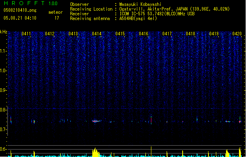Click the date stamp 05.08.21 04:10

click(x=20, y=18)
